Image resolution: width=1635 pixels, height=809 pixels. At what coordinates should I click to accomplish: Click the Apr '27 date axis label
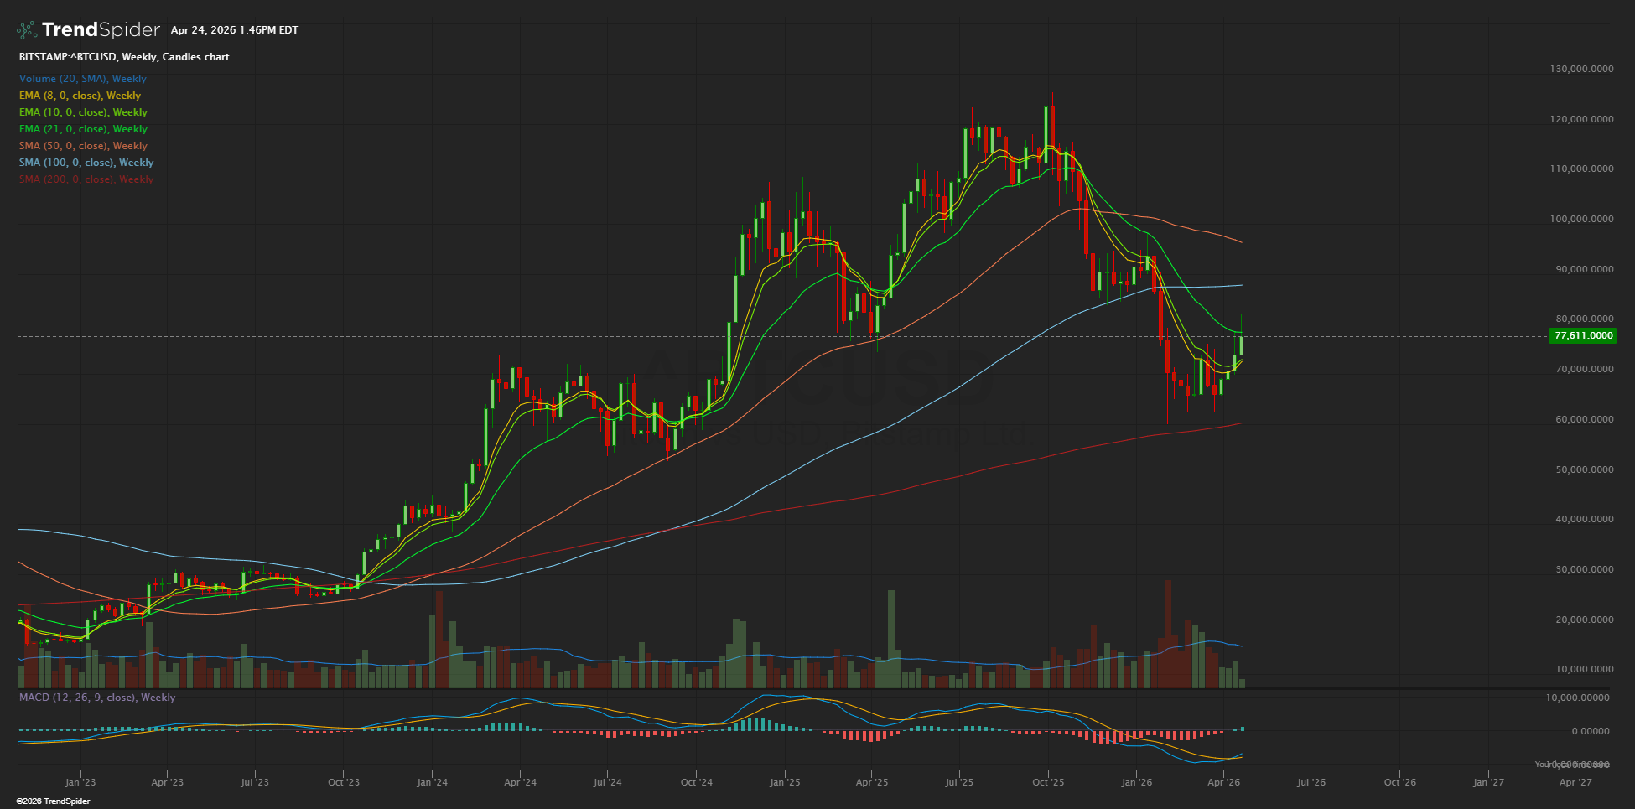click(1575, 782)
